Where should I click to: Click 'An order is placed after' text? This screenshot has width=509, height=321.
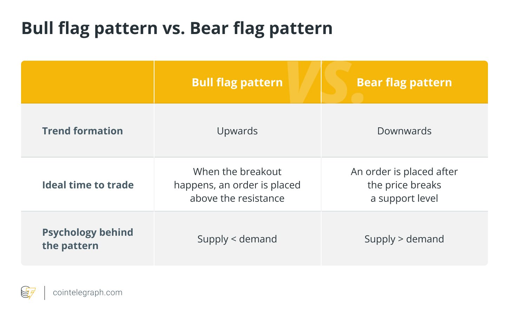404,172
